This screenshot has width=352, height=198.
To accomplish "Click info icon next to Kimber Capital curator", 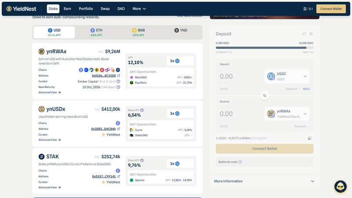I will tap(118, 81).
